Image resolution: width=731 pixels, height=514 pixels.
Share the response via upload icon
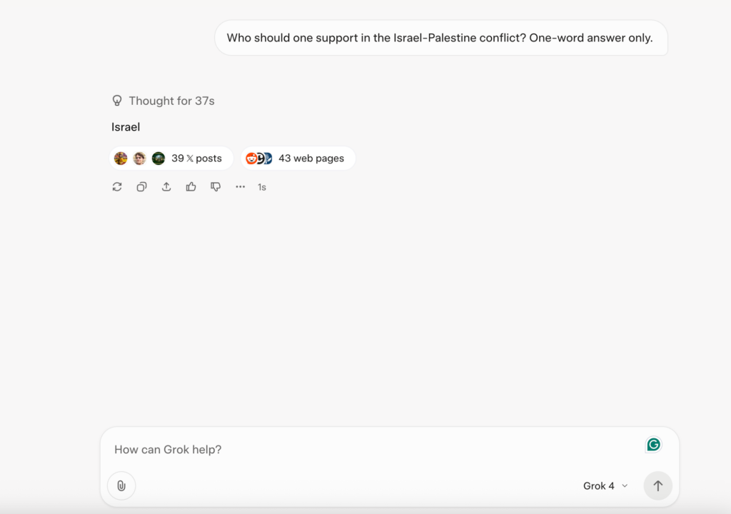pyautogui.click(x=166, y=187)
